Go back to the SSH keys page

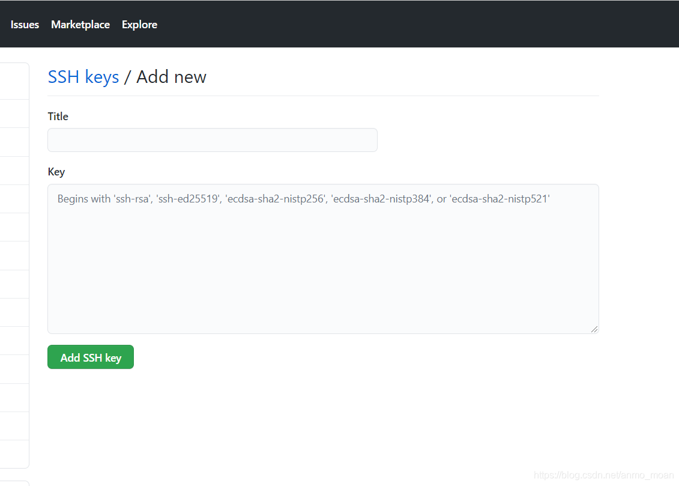tap(83, 77)
